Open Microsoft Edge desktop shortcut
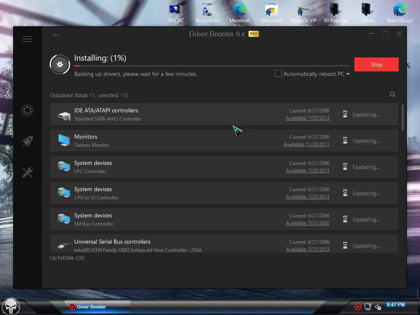The height and width of the screenshot is (315, 420). click(x=240, y=14)
